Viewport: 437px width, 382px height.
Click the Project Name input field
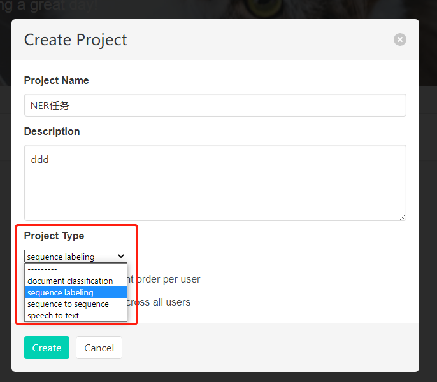pyautogui.click(x=215, y=105)
